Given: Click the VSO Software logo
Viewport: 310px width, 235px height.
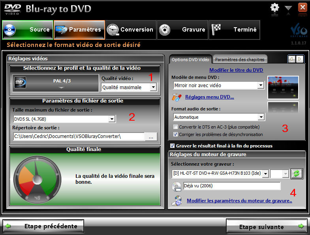Looking at the screenshot, I should (x=299, y=30).
